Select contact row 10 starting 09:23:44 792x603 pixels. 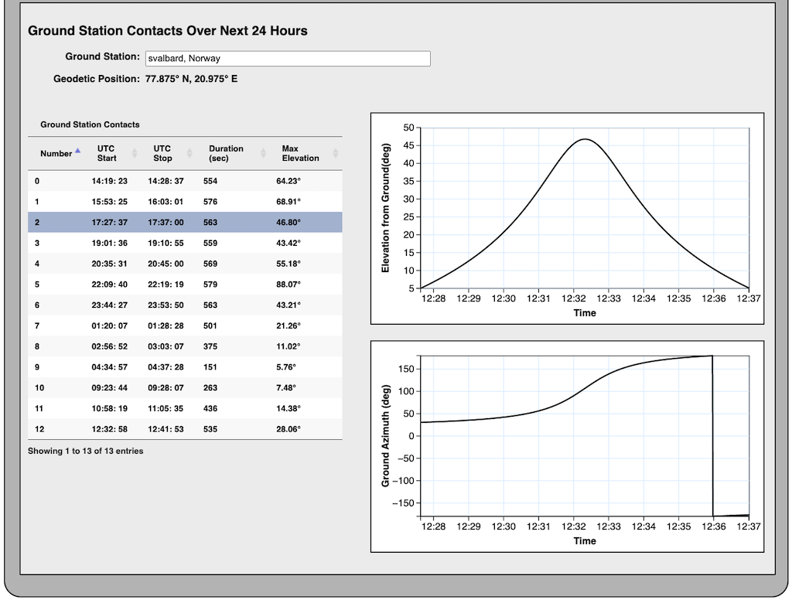pos(185,387)
